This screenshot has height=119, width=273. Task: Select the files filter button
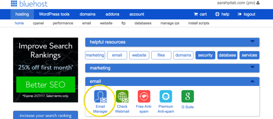point(161,55)
